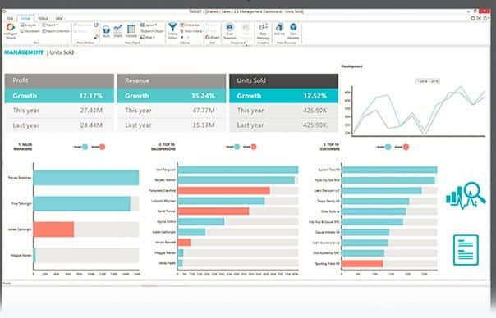Click Revenue Growth 35.24% row
This screenshot has height=318, width=496.
[x=172, y=96]
